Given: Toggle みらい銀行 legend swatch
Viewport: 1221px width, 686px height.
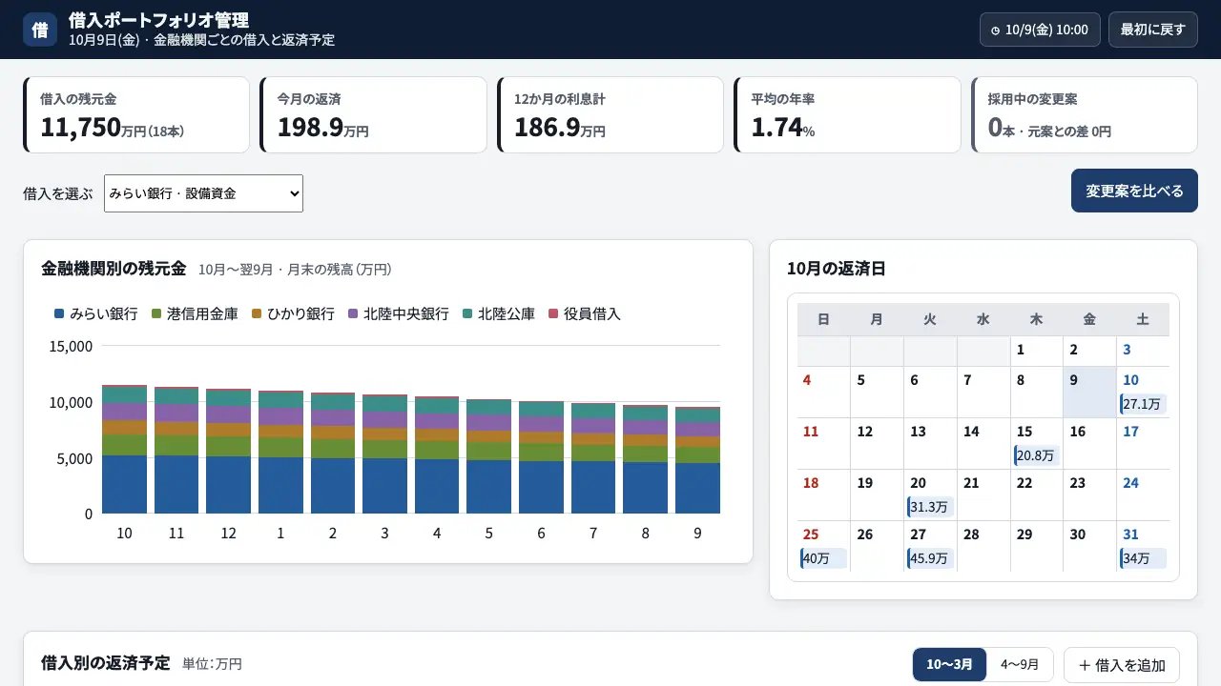Looking at the screenshot, I should tap(59, 313).
